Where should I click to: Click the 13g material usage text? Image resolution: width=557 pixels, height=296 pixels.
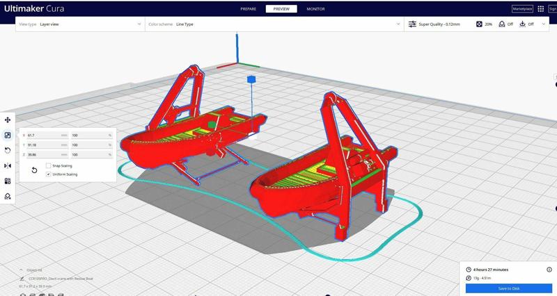pos(482,278)
